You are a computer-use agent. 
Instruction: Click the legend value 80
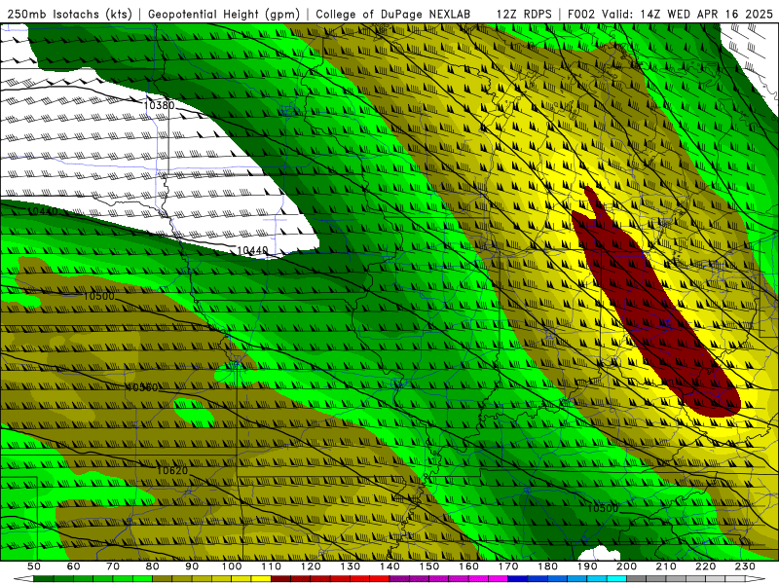(x=152, y=566)
